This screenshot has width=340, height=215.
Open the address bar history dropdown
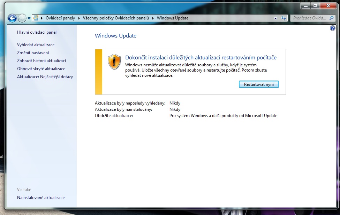(x=275, y=18)
